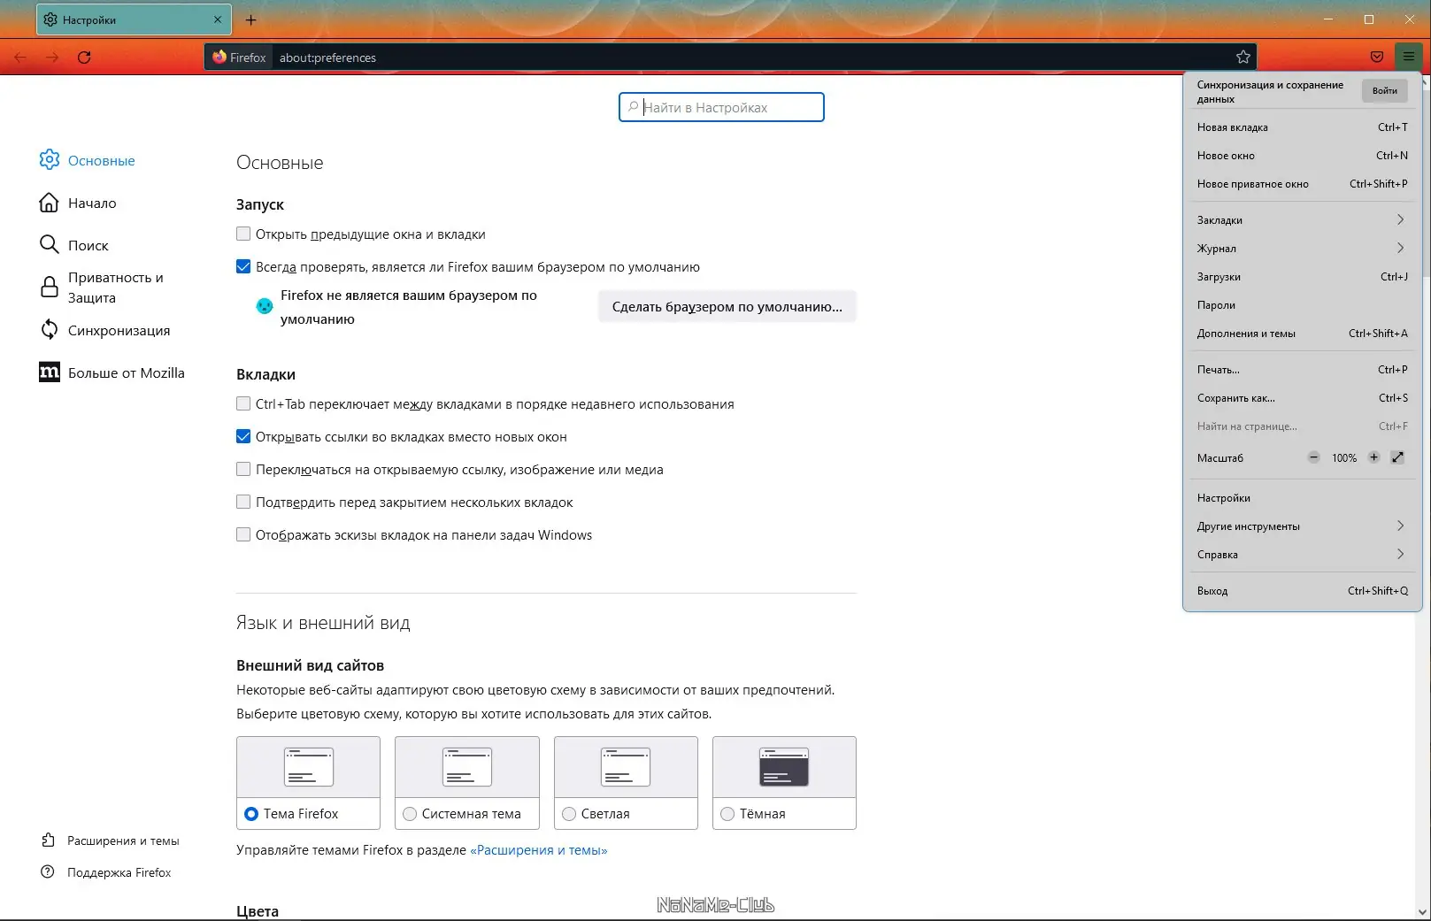Expand the Журнал submenu

click(x=1302, y=249)
